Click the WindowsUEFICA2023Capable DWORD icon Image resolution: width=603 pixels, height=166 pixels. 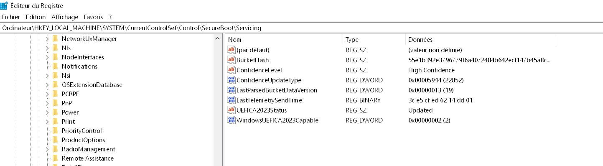tap(232, 120)
